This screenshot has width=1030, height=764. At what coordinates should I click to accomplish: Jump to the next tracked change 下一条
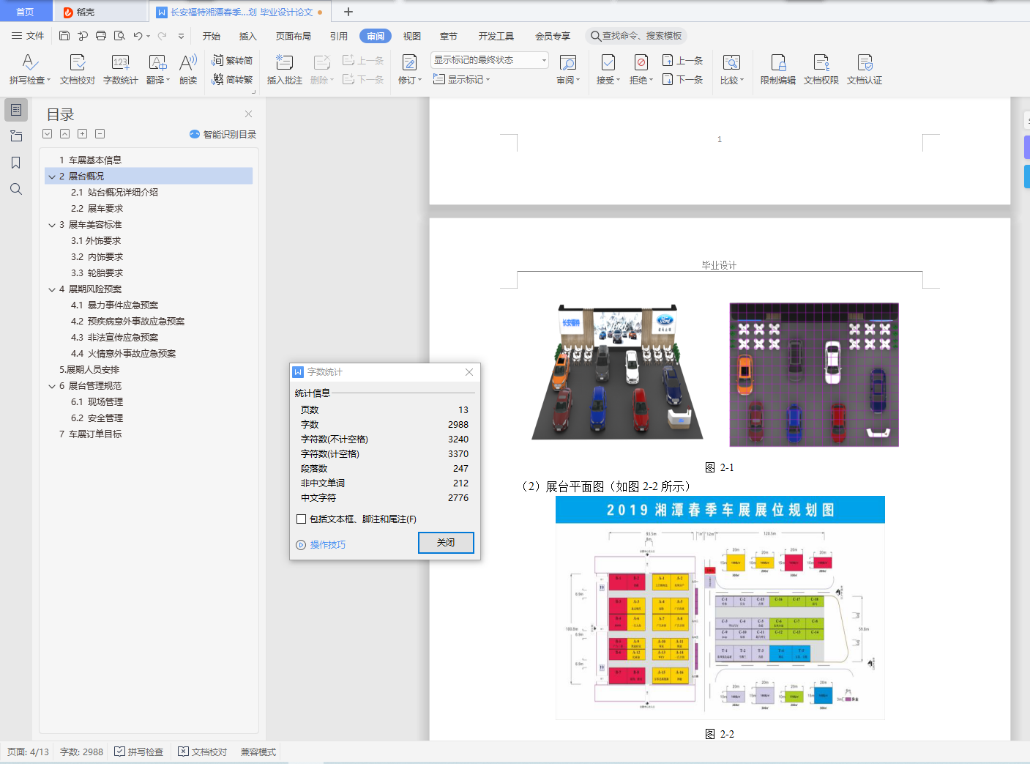coord(683,80)
